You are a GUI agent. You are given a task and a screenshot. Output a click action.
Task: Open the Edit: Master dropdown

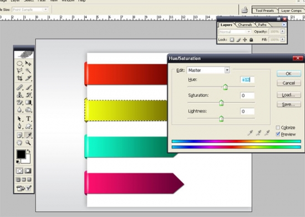227,70
